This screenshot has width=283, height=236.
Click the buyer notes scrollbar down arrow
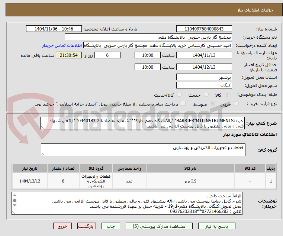[x=15, y=205]
